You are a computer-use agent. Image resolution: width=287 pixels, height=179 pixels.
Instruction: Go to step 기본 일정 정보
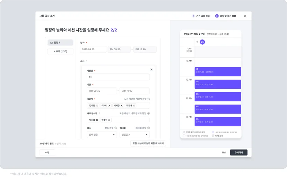pos(203,16)
